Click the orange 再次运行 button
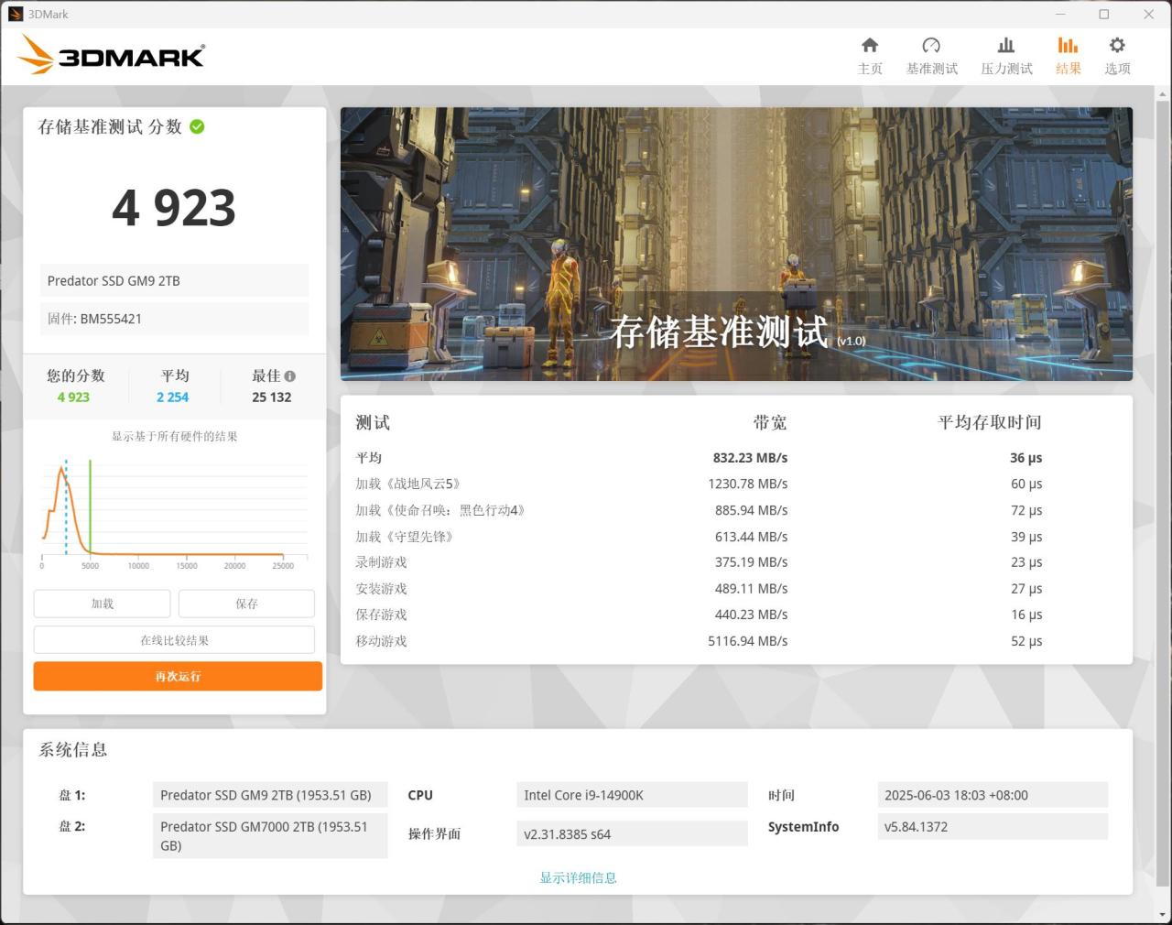This screenshot has height=925, width=1172. [x=178, y=676]
